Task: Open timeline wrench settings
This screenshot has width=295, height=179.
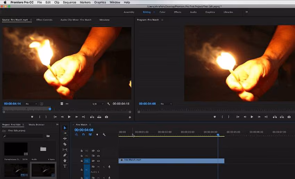Action: click(x=104, y=135)
